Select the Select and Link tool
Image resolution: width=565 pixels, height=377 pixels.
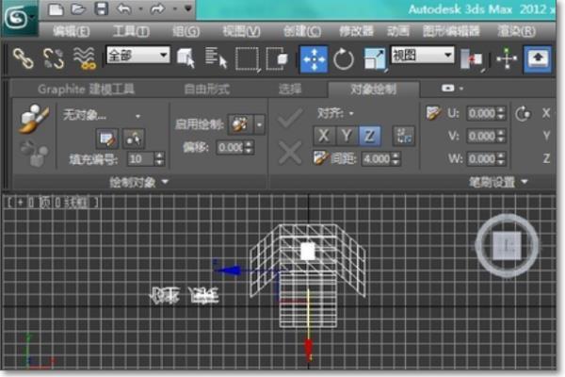24,58
